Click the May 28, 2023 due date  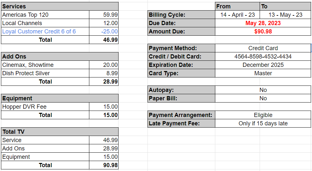263,23
